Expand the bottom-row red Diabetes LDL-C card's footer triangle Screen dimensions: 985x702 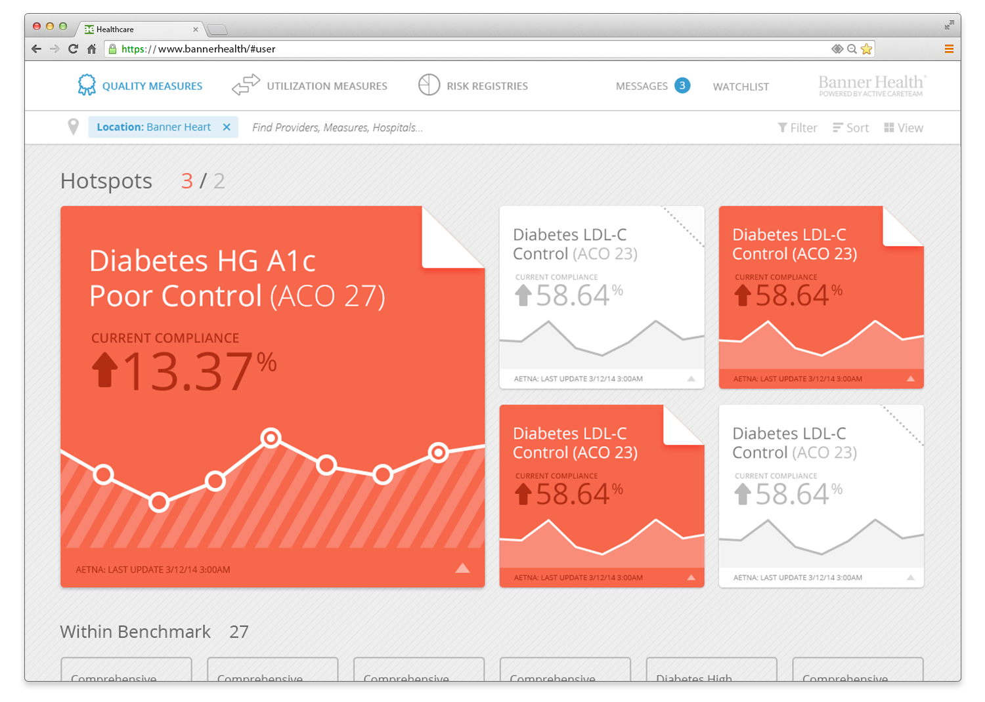pos(691,577)
